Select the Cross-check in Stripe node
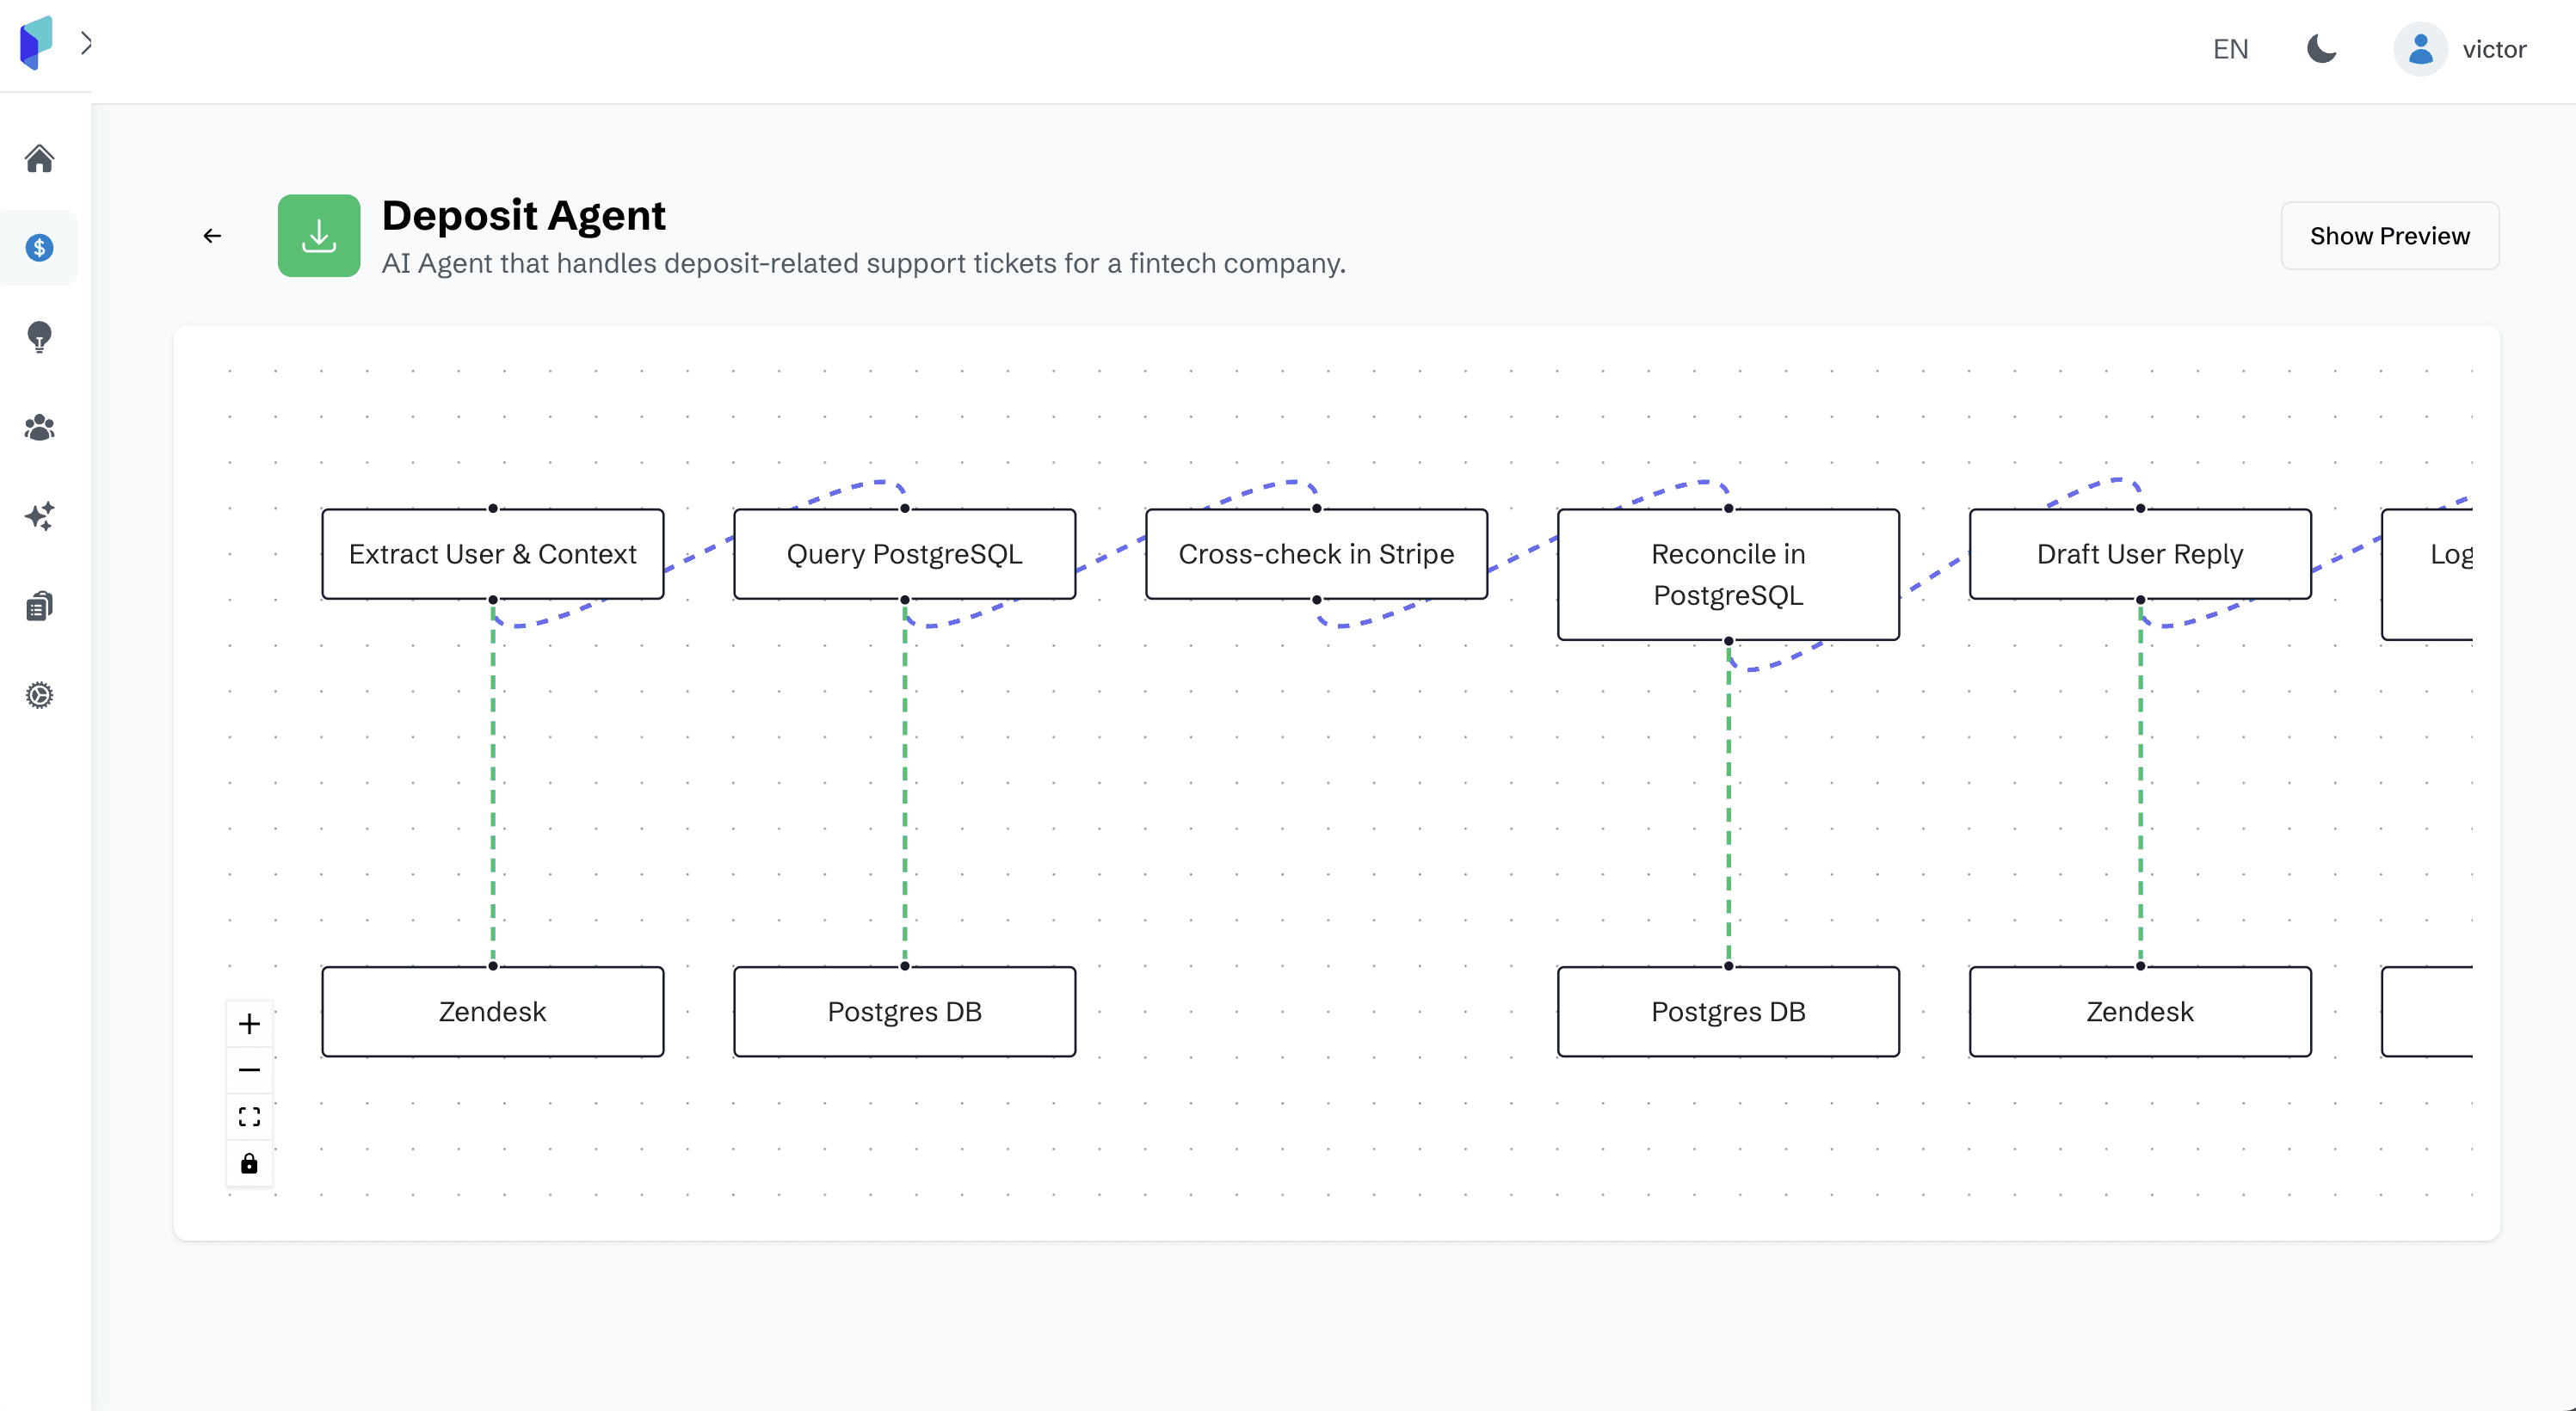Screen dimensions: 2576x1411 pyautogui.click(x=1317, y=554)
